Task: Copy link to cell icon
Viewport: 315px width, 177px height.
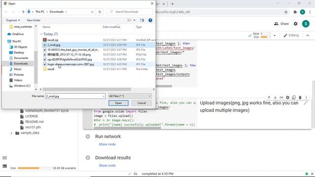Action: click(281, 97)
